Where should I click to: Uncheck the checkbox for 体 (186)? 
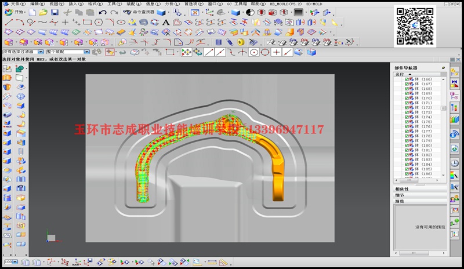coord(407,174)
